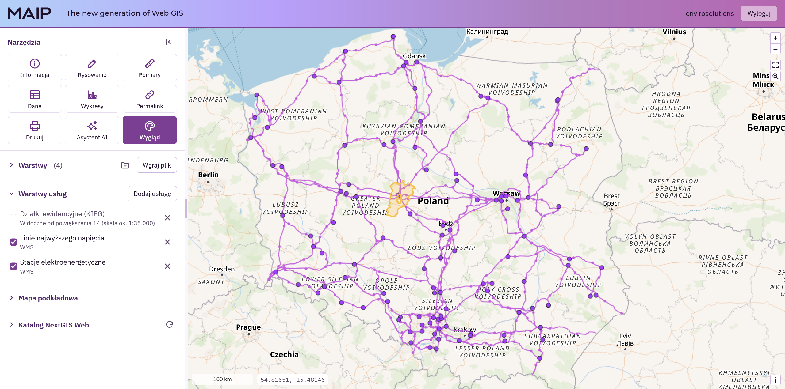Open the Wykresy charts tool
This screenshot has height=389, width=785.
[92, 99]
